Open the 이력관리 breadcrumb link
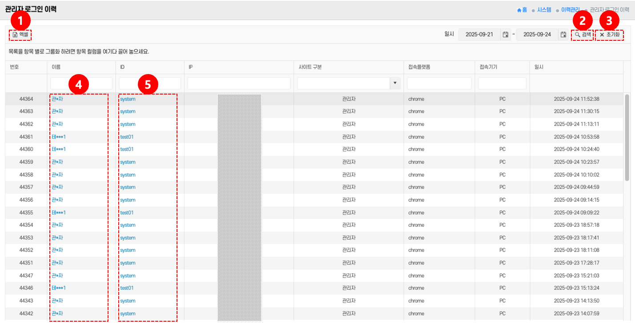The image size is (635, 323). 571,10
